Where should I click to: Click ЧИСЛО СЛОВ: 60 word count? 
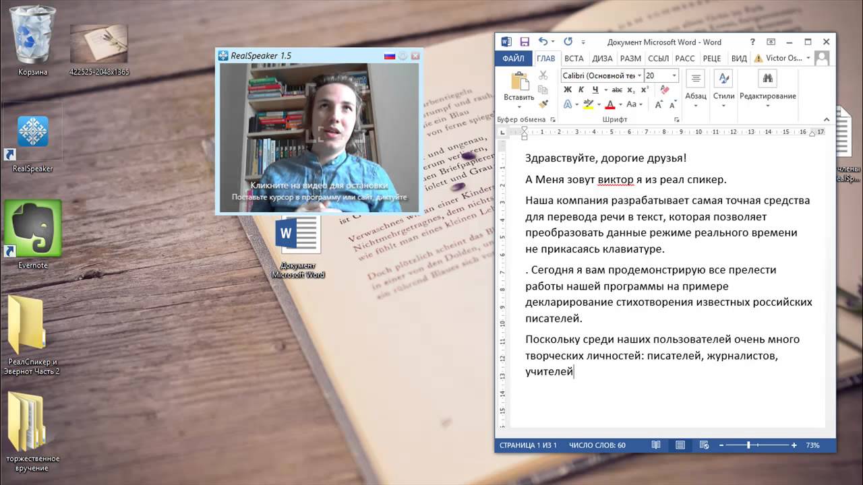click(597, 445)
